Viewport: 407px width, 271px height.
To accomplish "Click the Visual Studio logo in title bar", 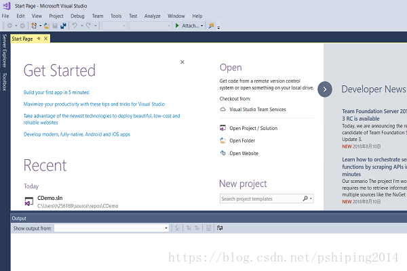I will coord(7,5).
